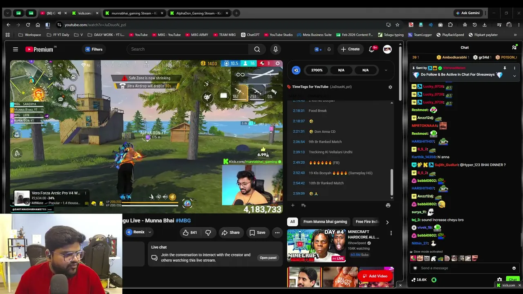Open options for Minecraft Hardcore video

click(391, 233)
